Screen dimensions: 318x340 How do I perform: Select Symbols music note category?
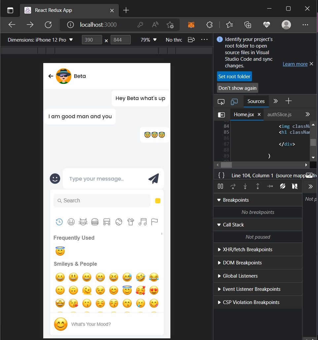(x=143, y=222)
